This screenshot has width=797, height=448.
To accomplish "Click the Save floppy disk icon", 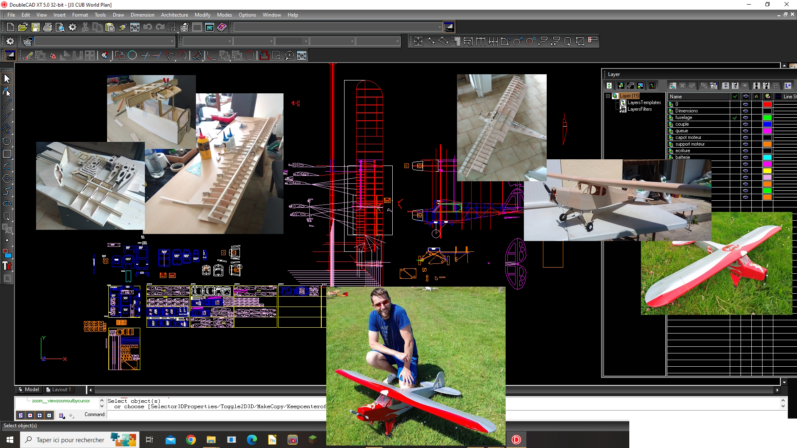I will (36, 27).
